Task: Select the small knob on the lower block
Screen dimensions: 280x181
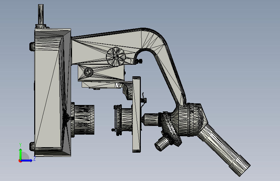Action: 88,72
